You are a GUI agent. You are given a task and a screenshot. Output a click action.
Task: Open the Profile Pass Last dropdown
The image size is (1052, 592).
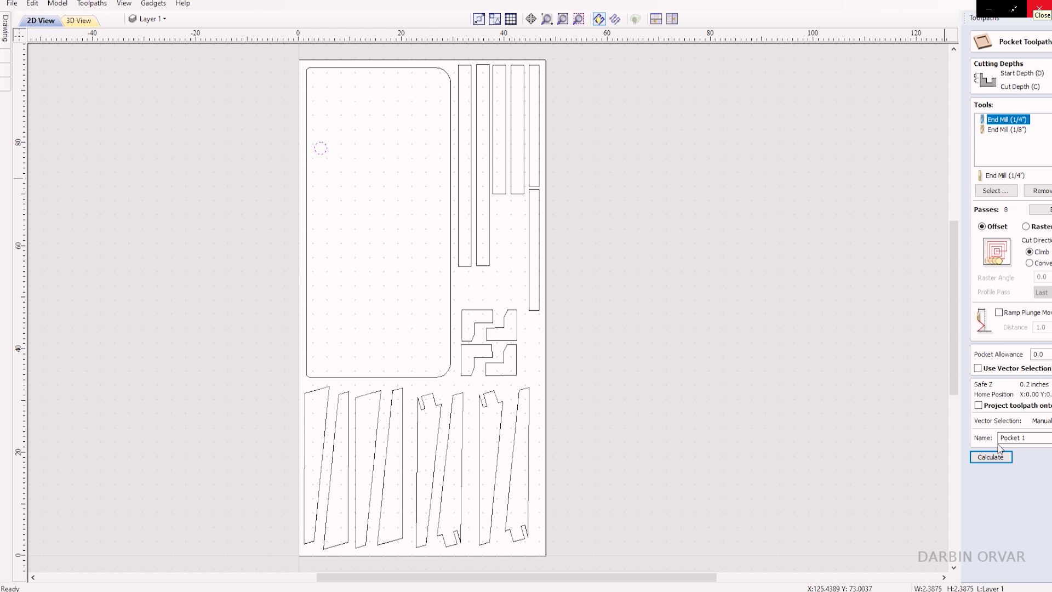point(1043,293)
